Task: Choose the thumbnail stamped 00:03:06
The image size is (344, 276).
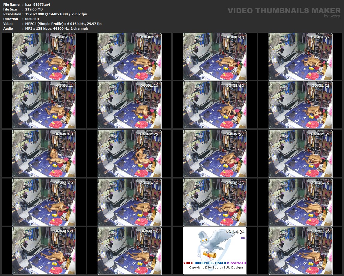Action: [44, 202]
